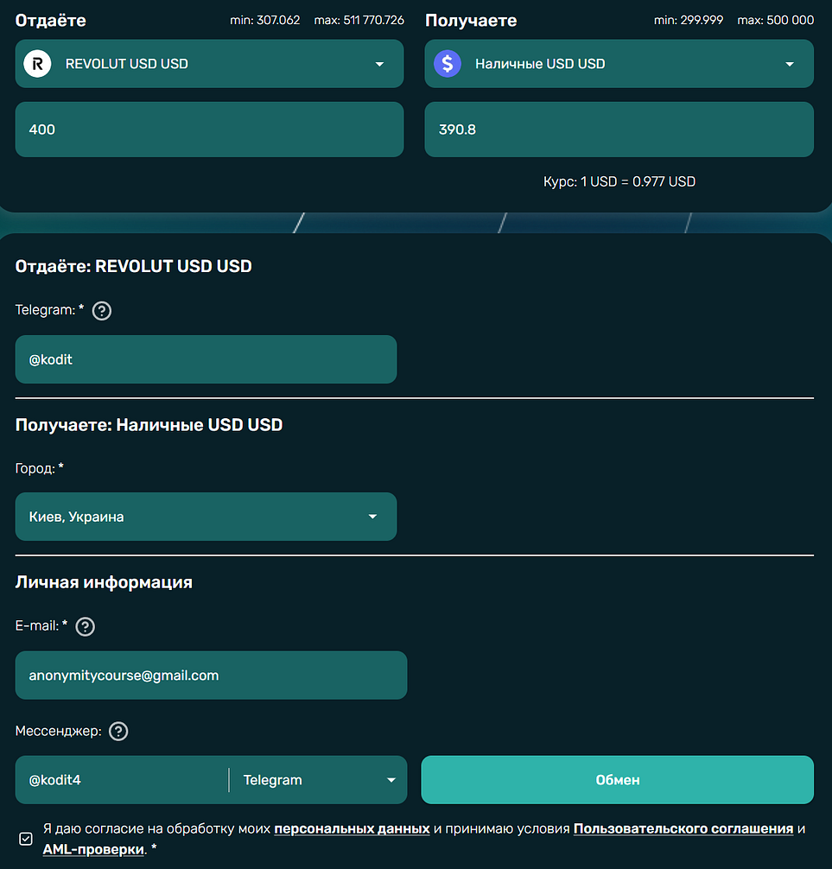
Task: Click the receive amount field with 390.8
Action: (619, 130)
